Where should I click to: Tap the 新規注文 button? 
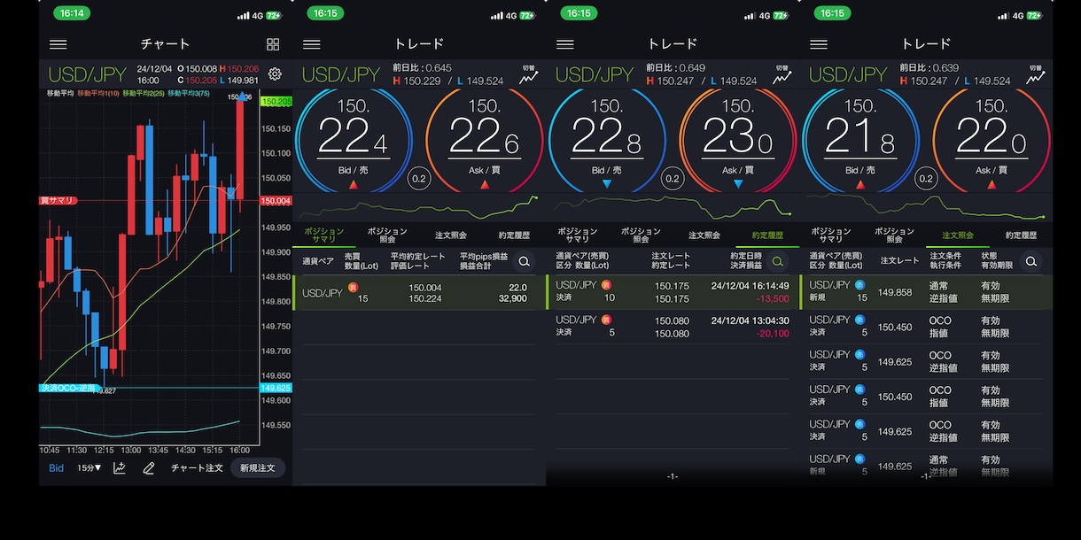click(x=258, y=468)
